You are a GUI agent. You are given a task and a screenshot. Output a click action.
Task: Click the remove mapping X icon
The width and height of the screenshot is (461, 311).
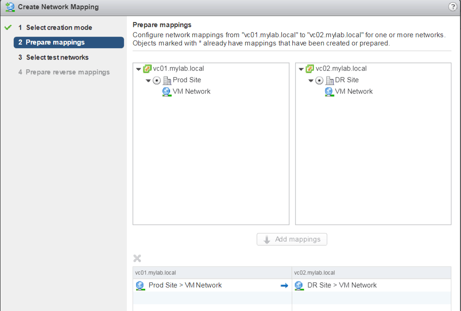pyautogui.click(x=137, y=259)
